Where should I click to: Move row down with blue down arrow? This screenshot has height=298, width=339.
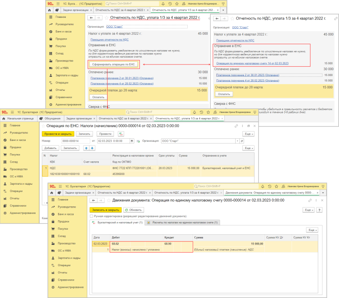click(92, 148)
